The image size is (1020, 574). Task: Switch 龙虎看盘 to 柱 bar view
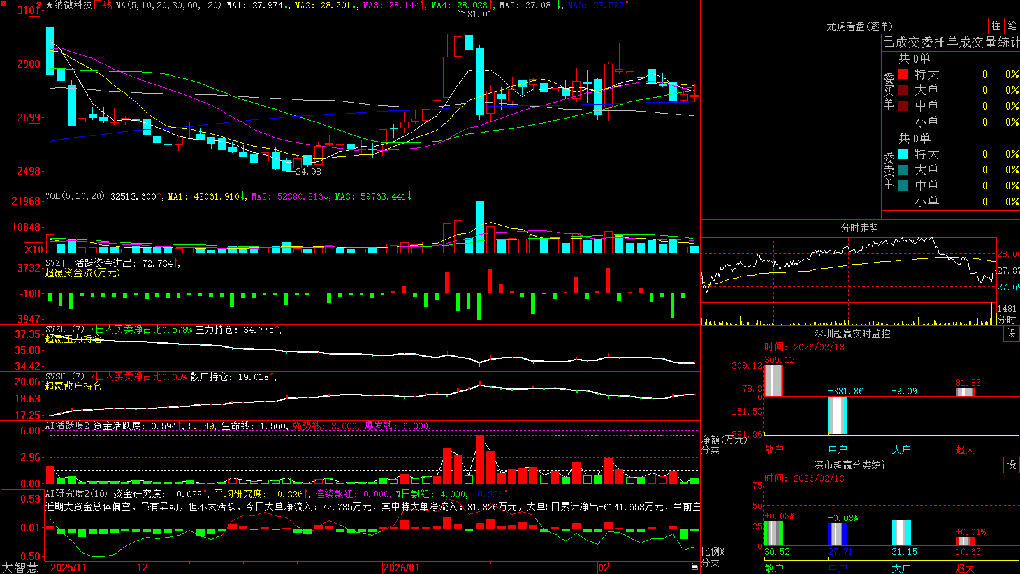[996, 26]
